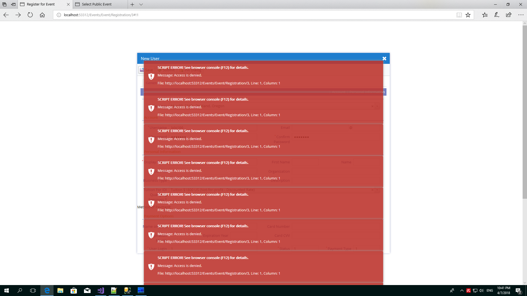Click the browser forward arrow
Screen dimensions: 527x296
pos(18,15)
